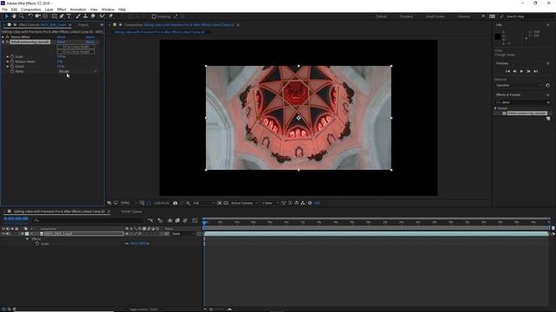Screen dimensions: 556x312
Task: Click Fit to Comp Width button
Action: coord(76,47)
